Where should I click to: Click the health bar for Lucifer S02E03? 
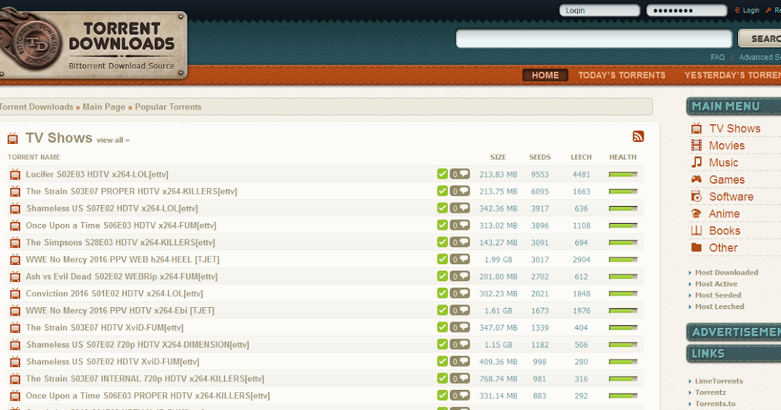click(x=623, y=174)
